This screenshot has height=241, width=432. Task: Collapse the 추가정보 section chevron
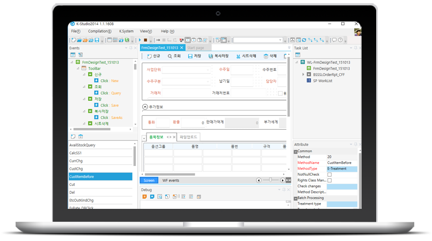click(145, 107)
